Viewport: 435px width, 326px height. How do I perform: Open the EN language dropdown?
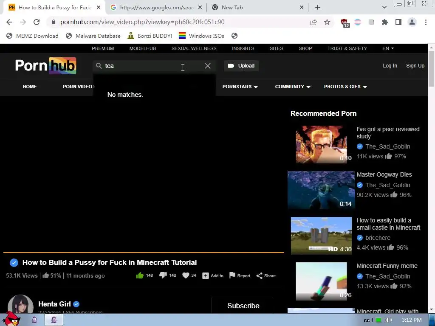388,48
